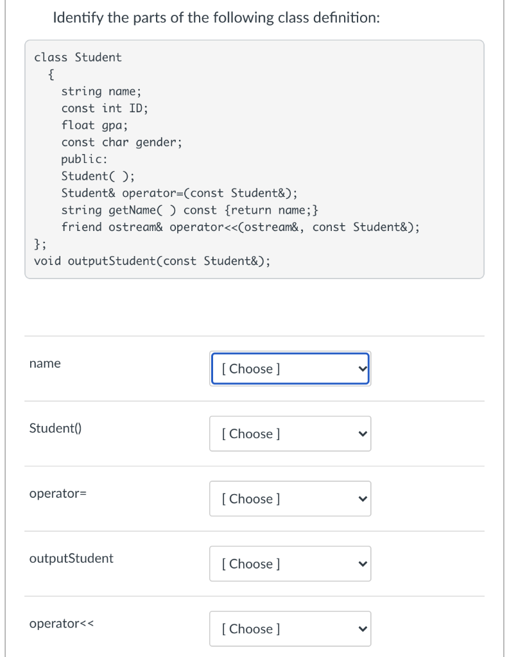Click the 'const int ID;' code line
509x657 pixels.
pyautogui.click(x=105, y=108)
